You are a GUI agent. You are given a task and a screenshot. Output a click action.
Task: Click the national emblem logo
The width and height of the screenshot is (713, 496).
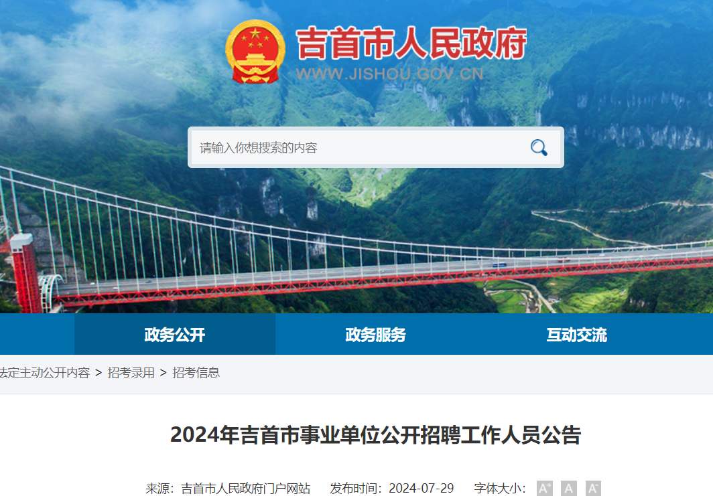pos(255,52)
